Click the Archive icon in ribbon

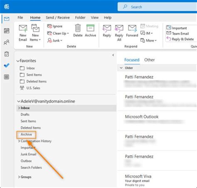pyautogui.click(x=90, y=29)
